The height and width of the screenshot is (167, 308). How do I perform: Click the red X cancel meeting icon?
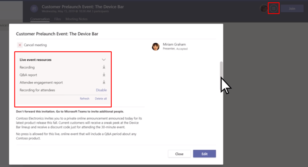pyautogui.click(x=20, y=45)
